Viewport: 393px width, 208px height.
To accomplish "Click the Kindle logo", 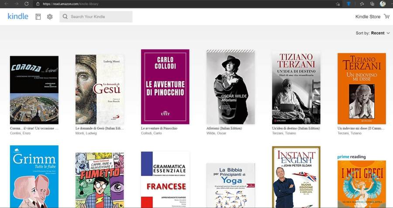I will [x=18, y=17].
